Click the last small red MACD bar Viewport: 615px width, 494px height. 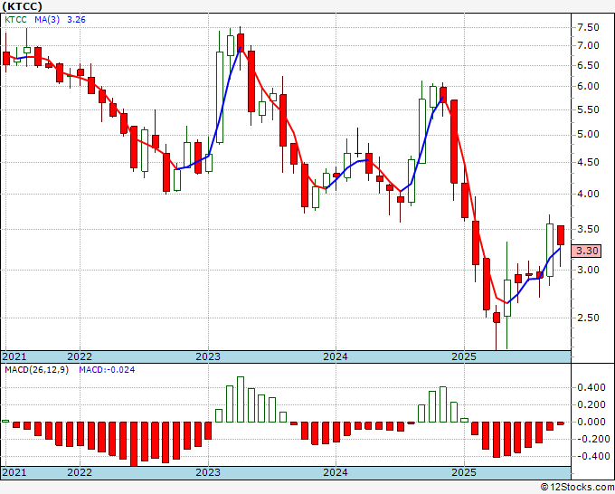tap(561, 423)
